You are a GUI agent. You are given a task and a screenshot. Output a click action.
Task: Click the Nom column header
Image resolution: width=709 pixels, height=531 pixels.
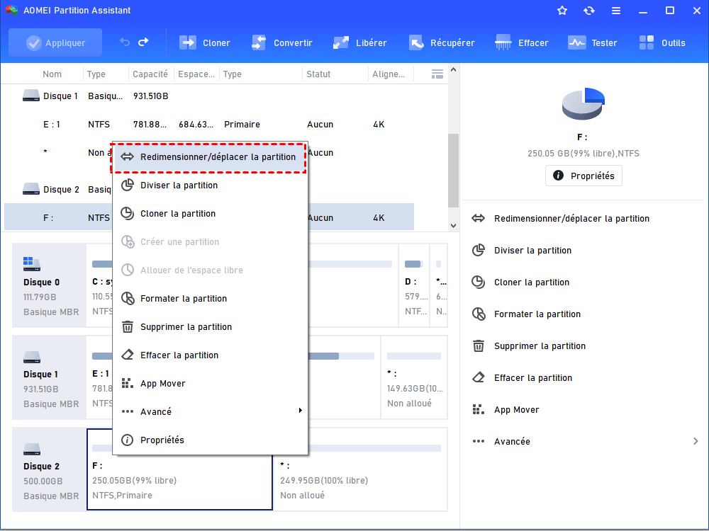52,74
